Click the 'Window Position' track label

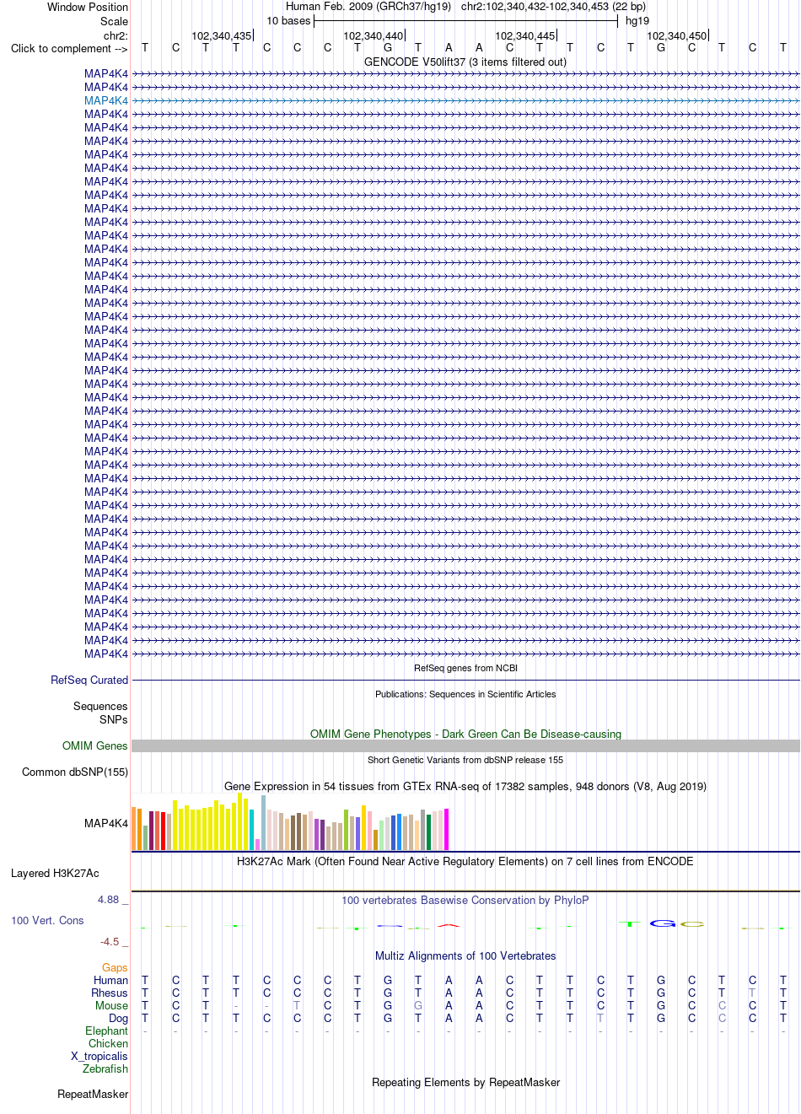(88, 7)
